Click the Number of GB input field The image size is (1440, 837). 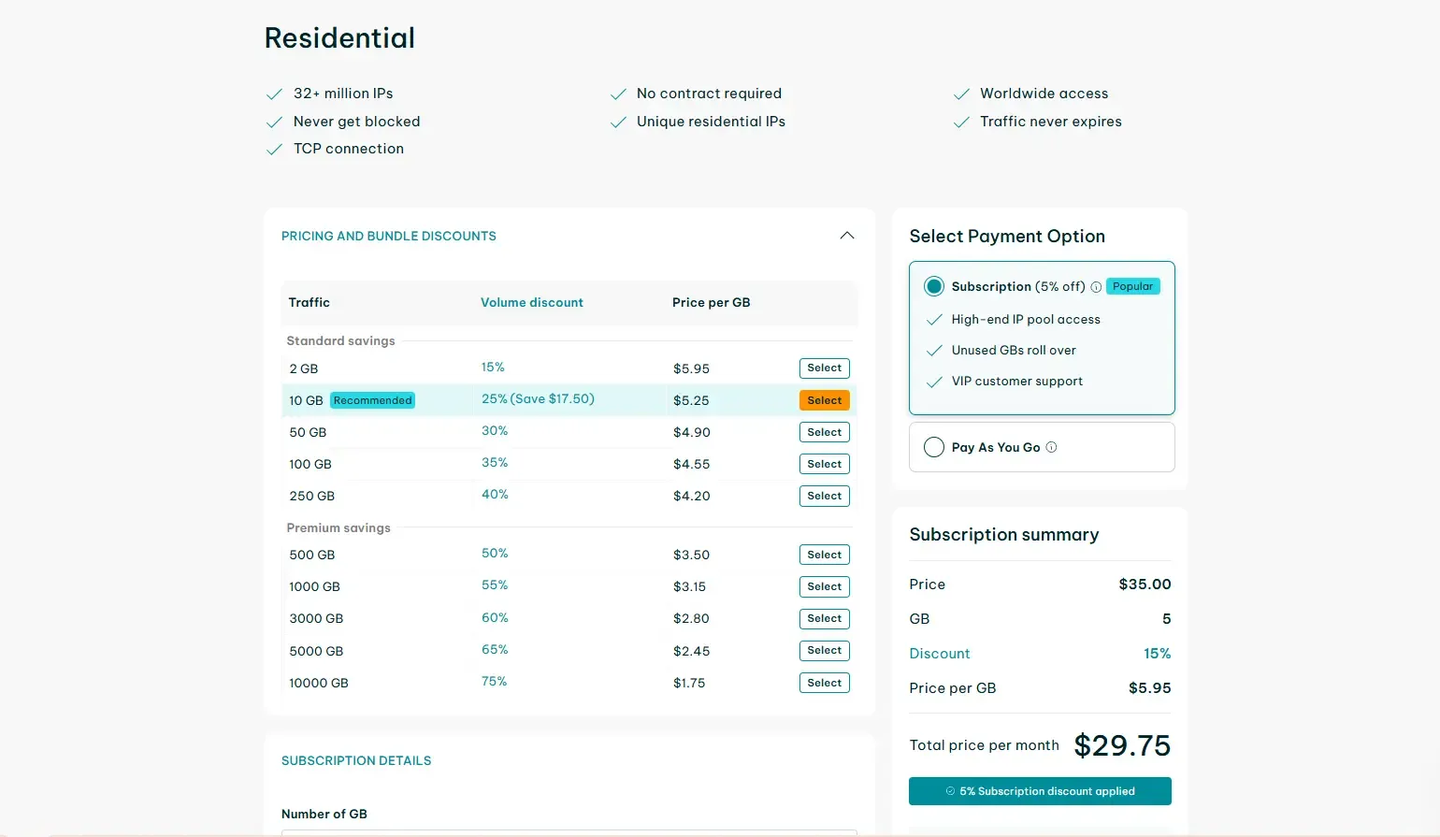(x=569, y=831)
